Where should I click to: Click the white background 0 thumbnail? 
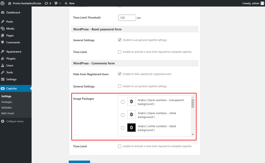tap(131, 115)
